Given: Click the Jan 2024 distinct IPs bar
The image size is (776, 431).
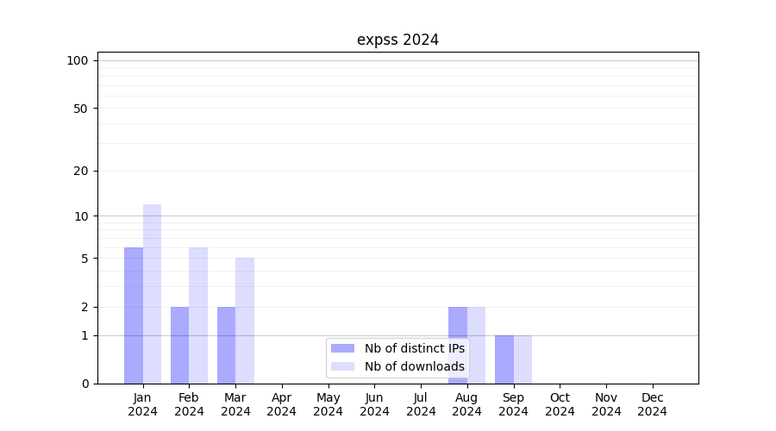Looking at the screenshot, I should click(x=134, y=315).
